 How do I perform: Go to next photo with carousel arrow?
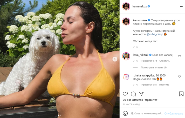[115, 59]
